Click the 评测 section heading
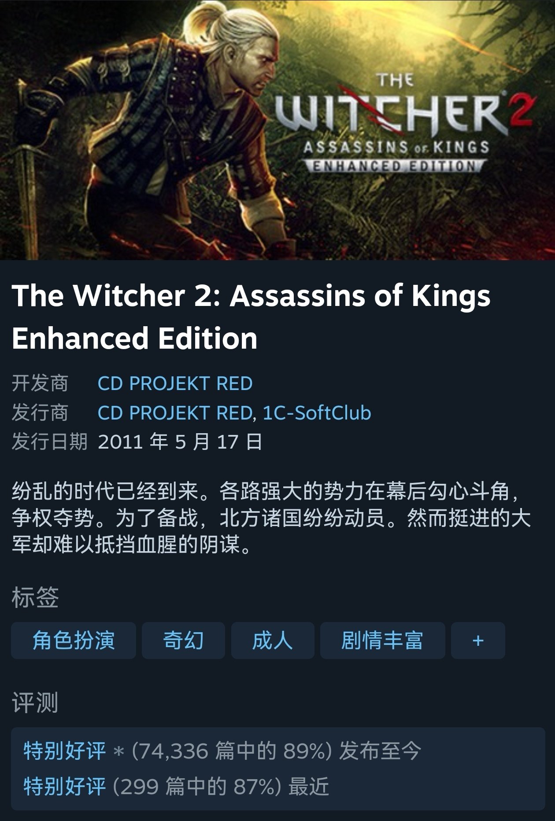Image resolution: width=555 pixels, height=821 pixels. tap(35, 702)
